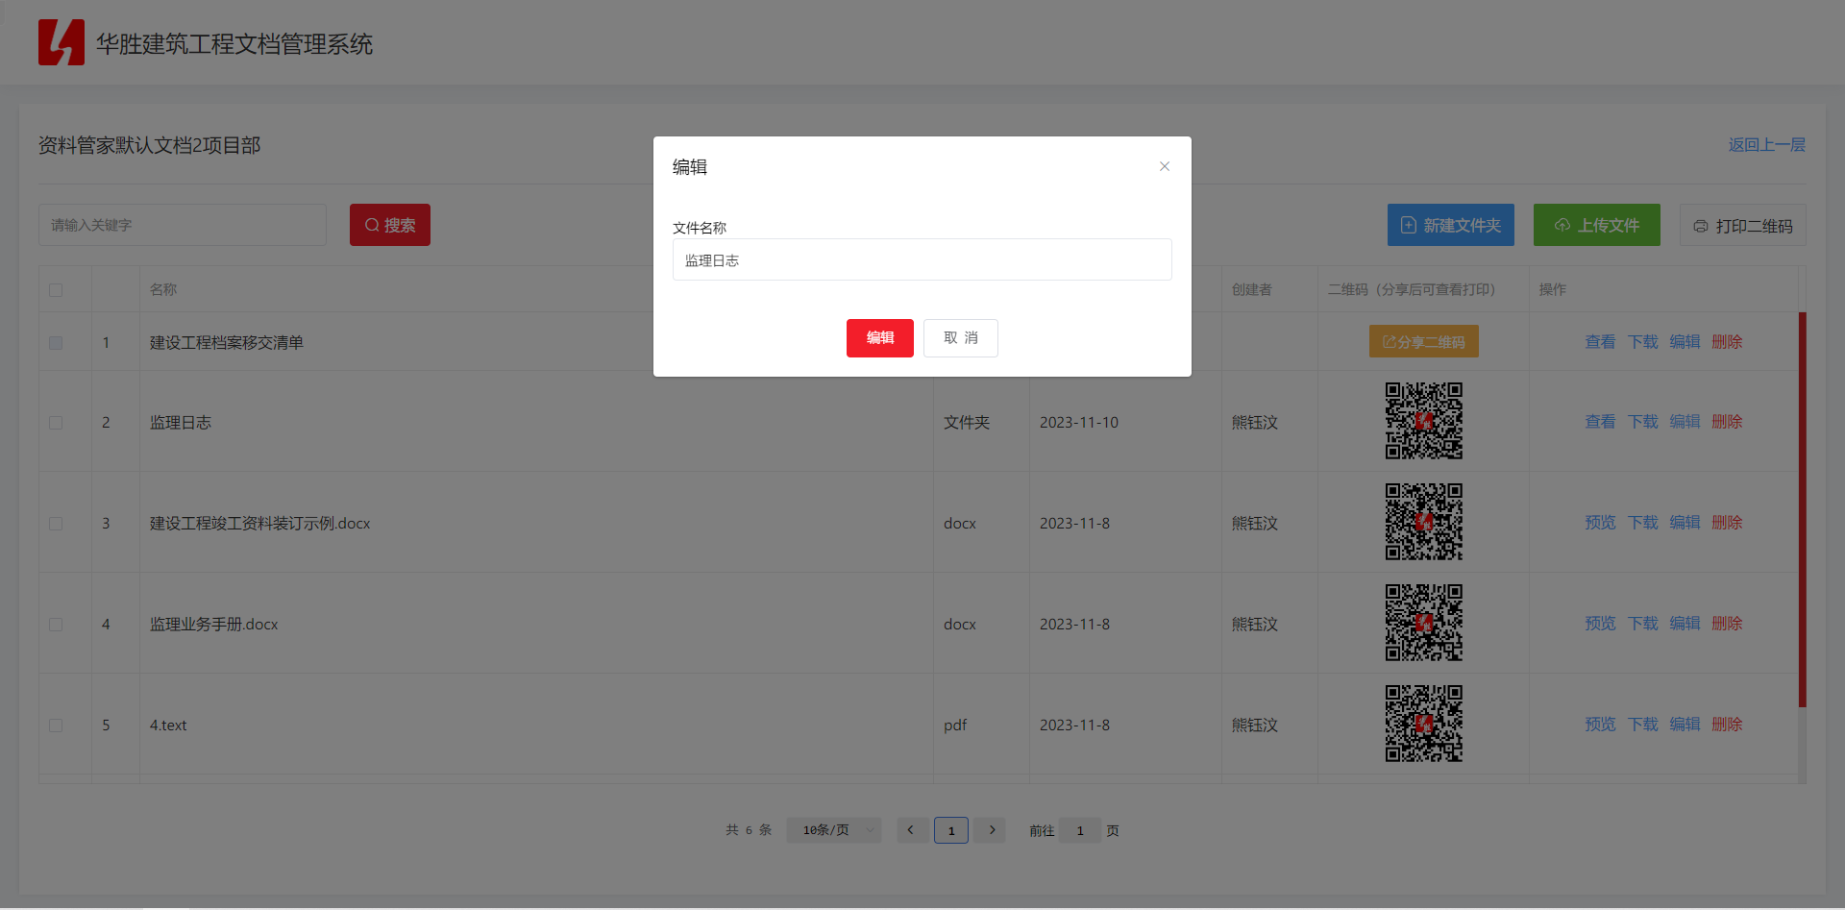Click 删除 for 建设工程档案移交清单
Image resolution: width=1845 pixels, height=910 pixels.
point(1727,341)
